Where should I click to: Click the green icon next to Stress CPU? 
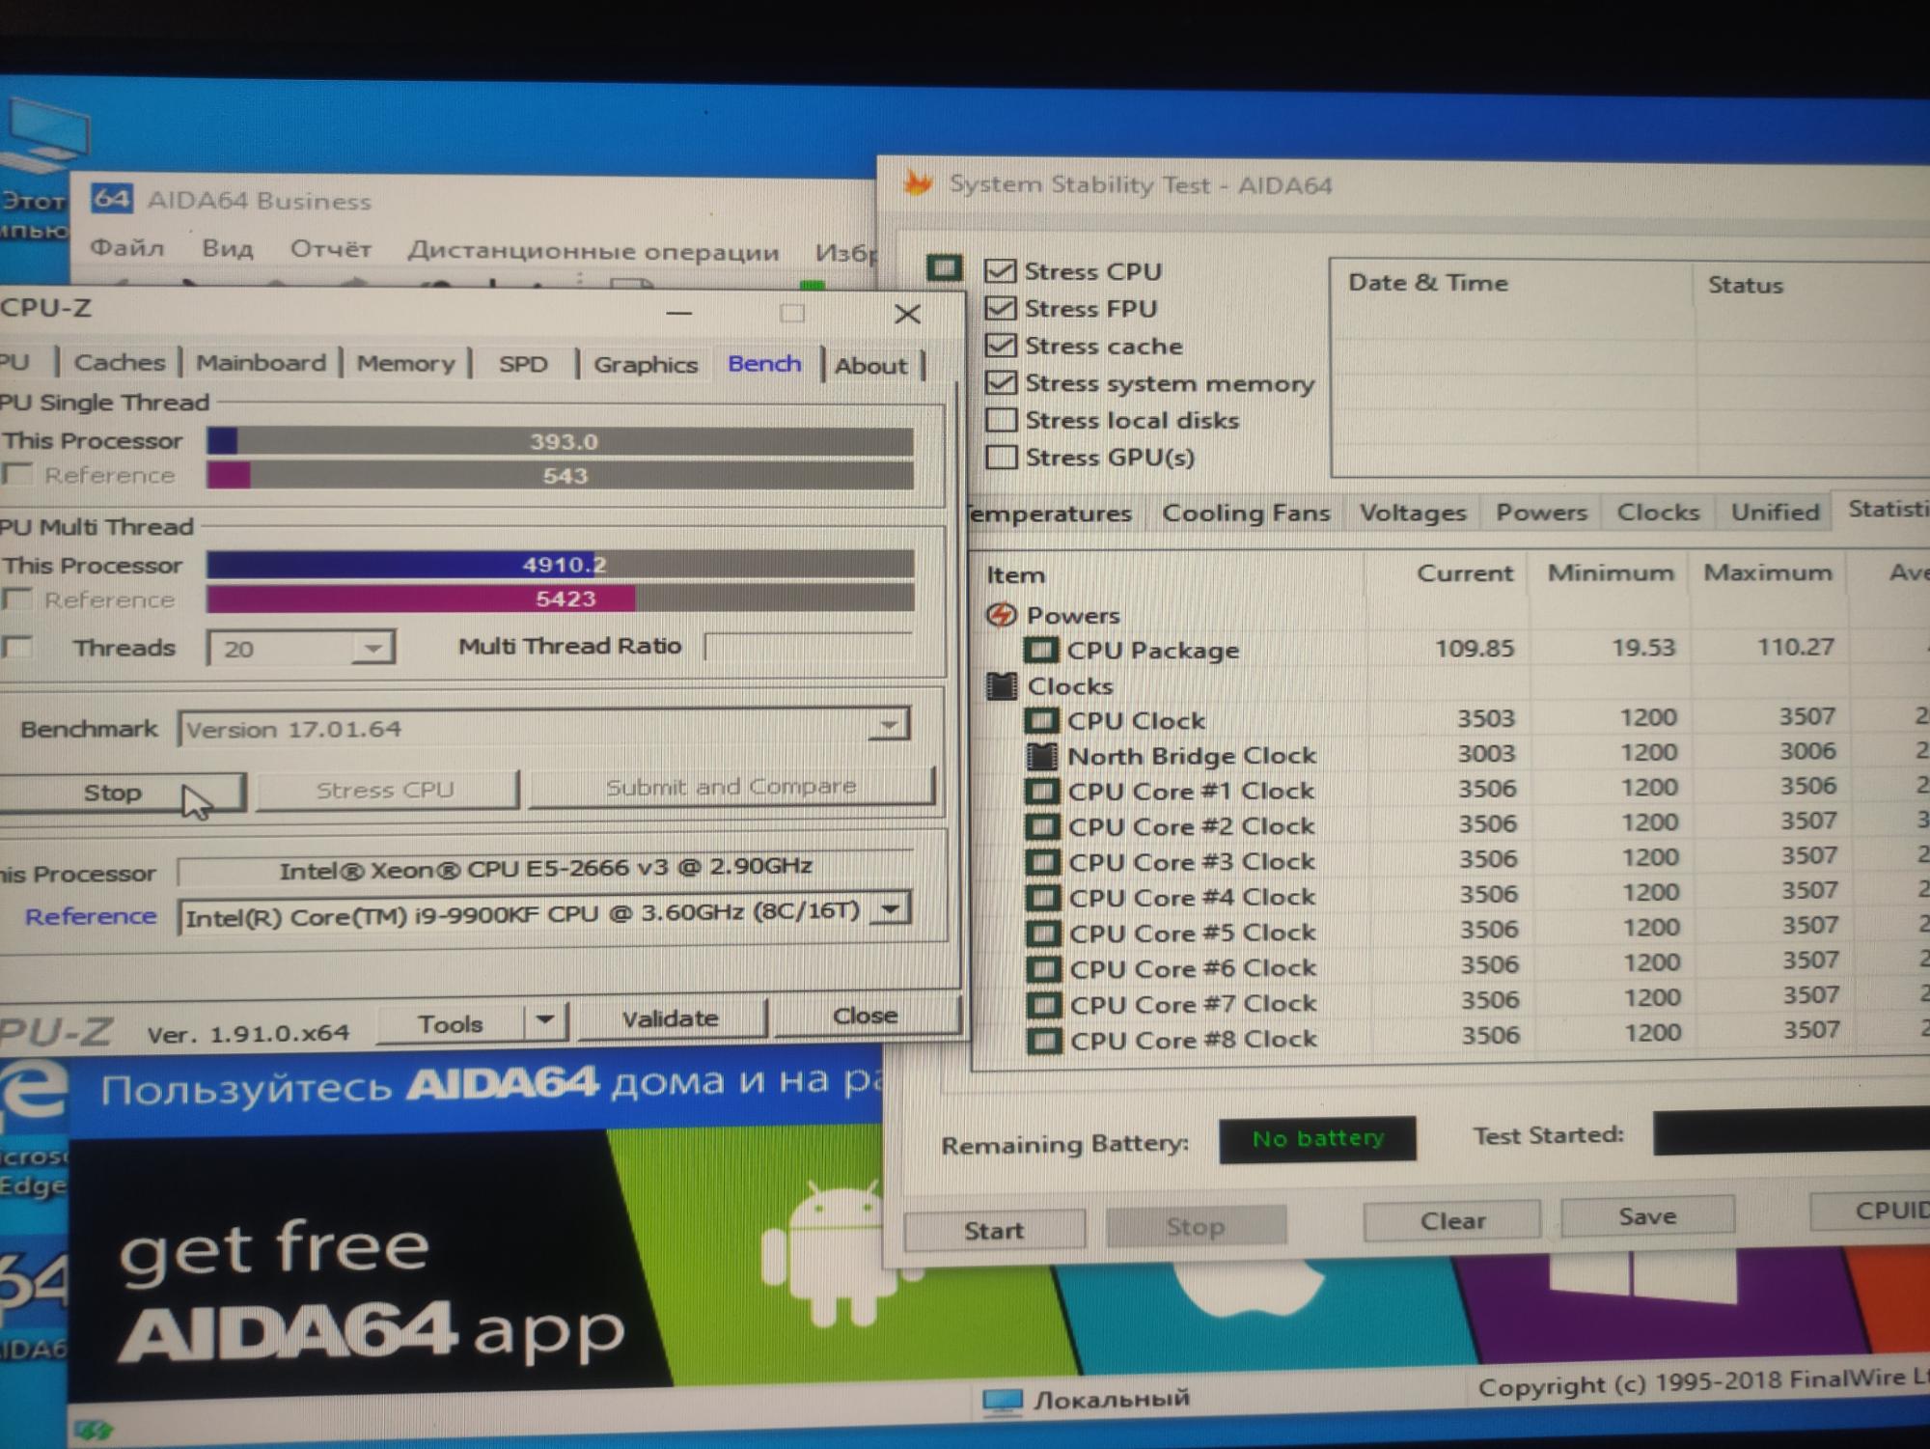point(943,267)
